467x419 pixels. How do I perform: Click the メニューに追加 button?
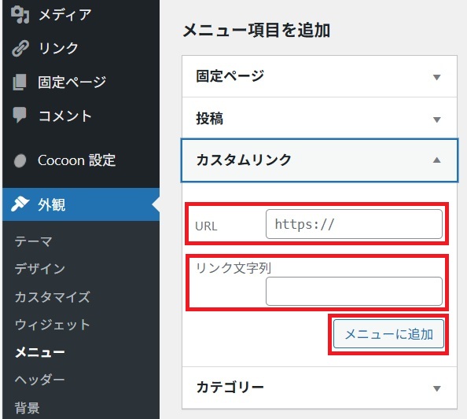tap(388, 334)
